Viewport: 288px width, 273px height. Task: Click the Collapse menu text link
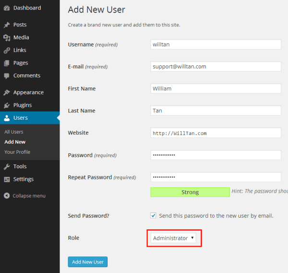coord(29,196)
